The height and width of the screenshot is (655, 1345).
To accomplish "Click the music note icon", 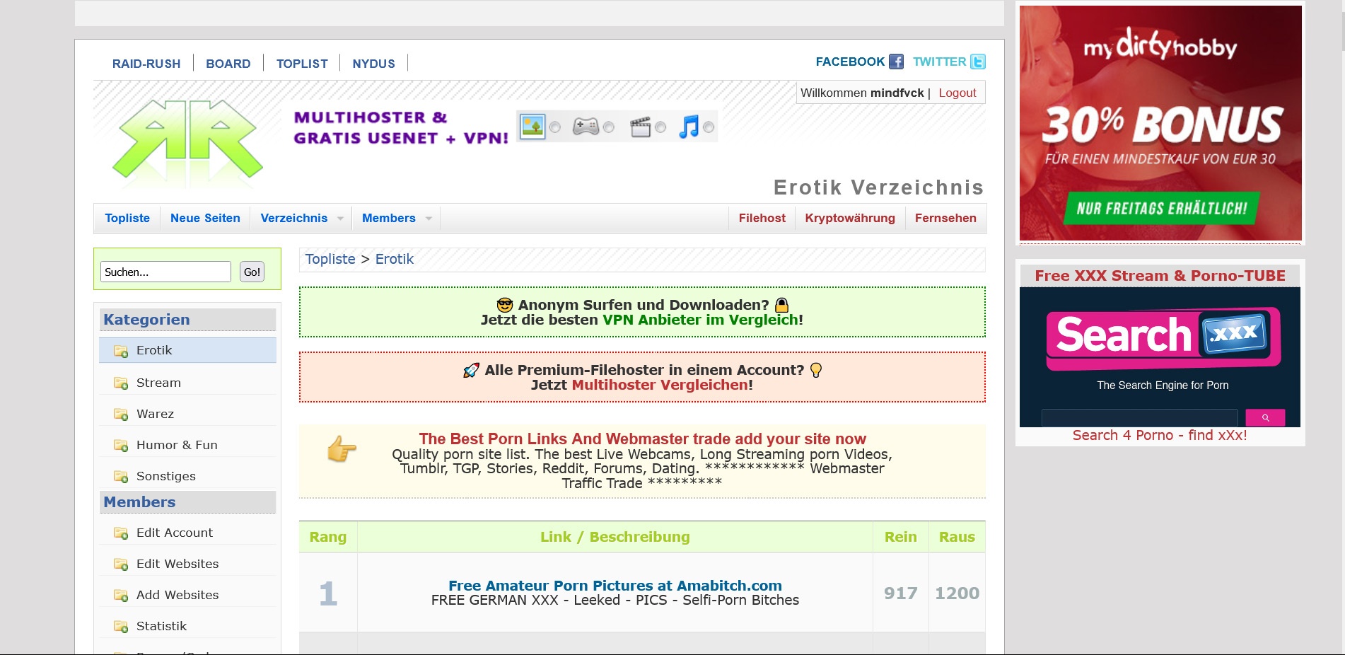I will coord(689,127).
